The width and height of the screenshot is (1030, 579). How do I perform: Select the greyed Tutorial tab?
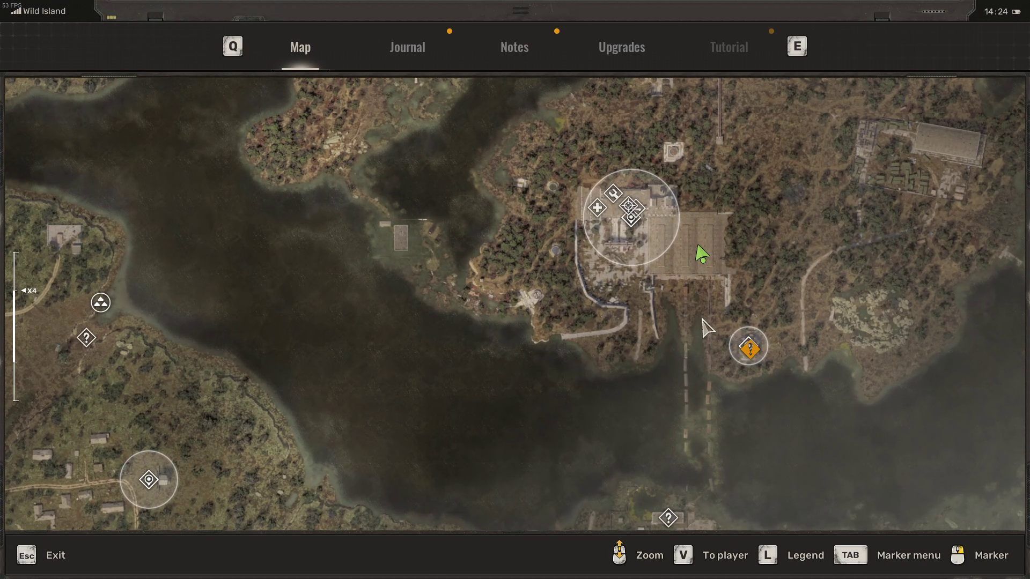click(x=729, y=47)
